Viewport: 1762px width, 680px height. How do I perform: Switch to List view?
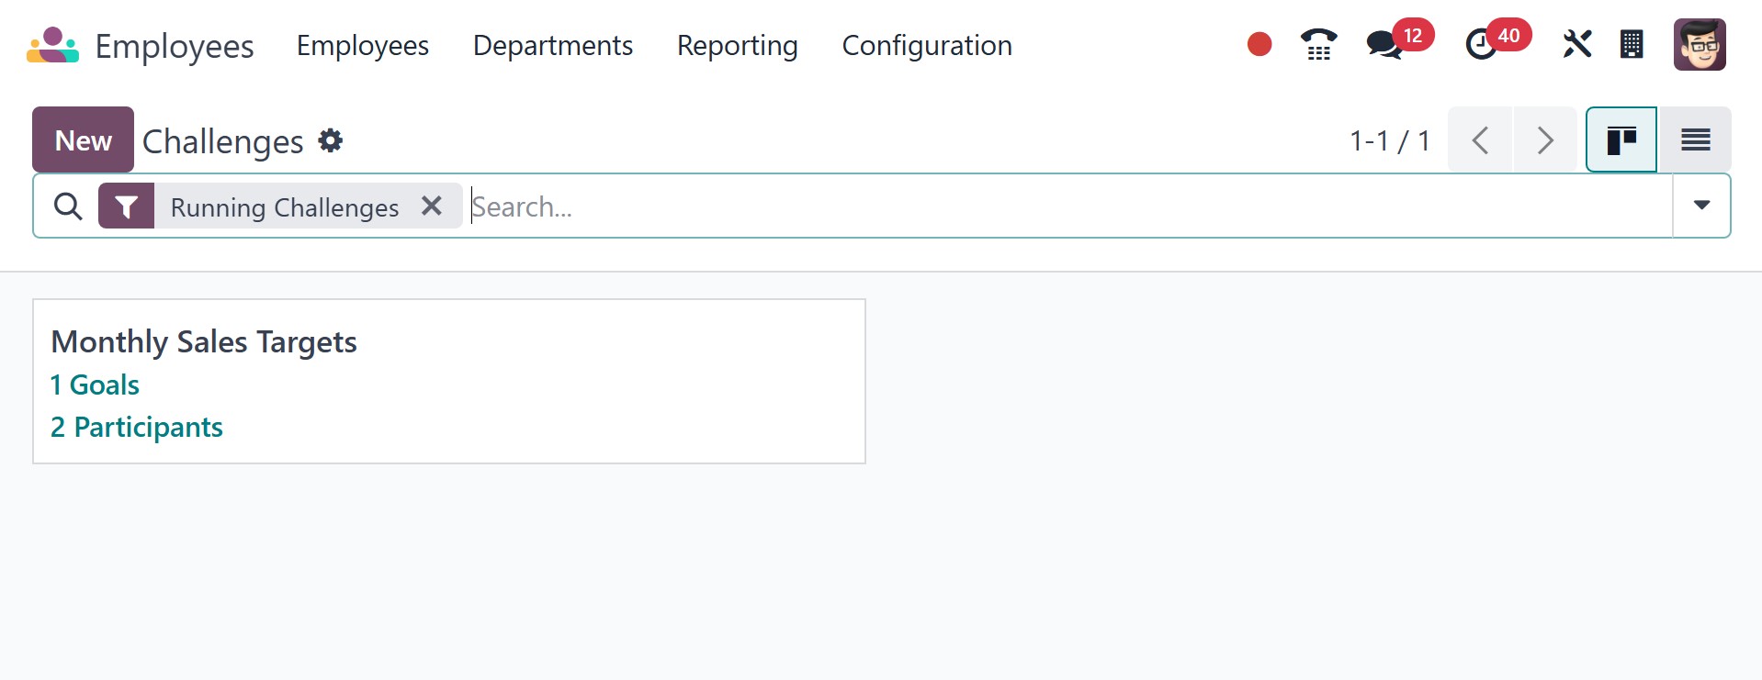tap(1695, 140)
